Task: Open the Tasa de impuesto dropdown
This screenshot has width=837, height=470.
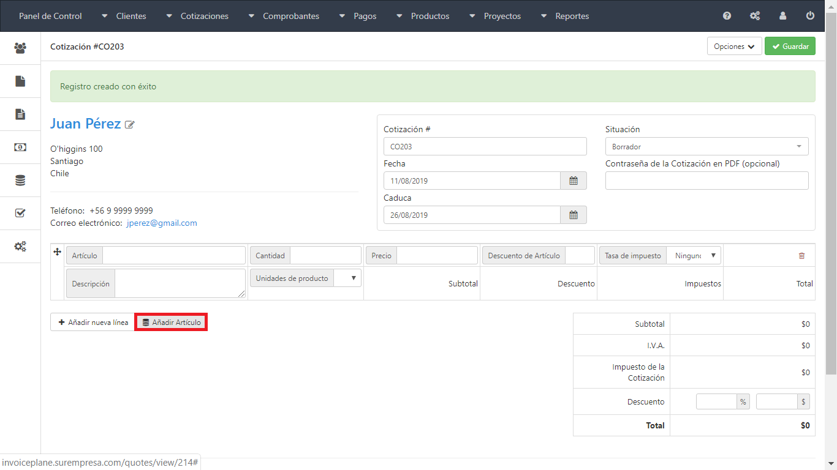Action: (x=694, y=256)
